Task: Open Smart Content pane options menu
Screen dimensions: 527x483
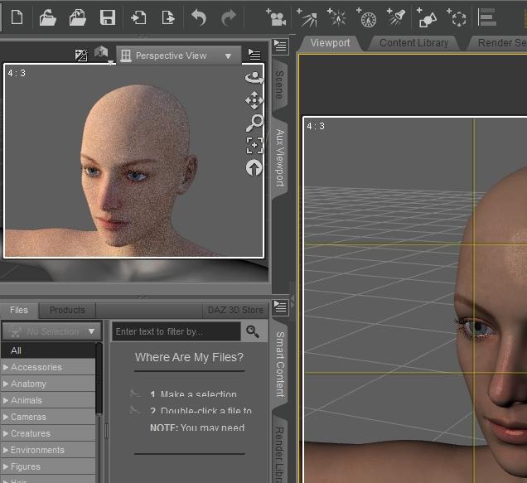Action: [280, 307]
